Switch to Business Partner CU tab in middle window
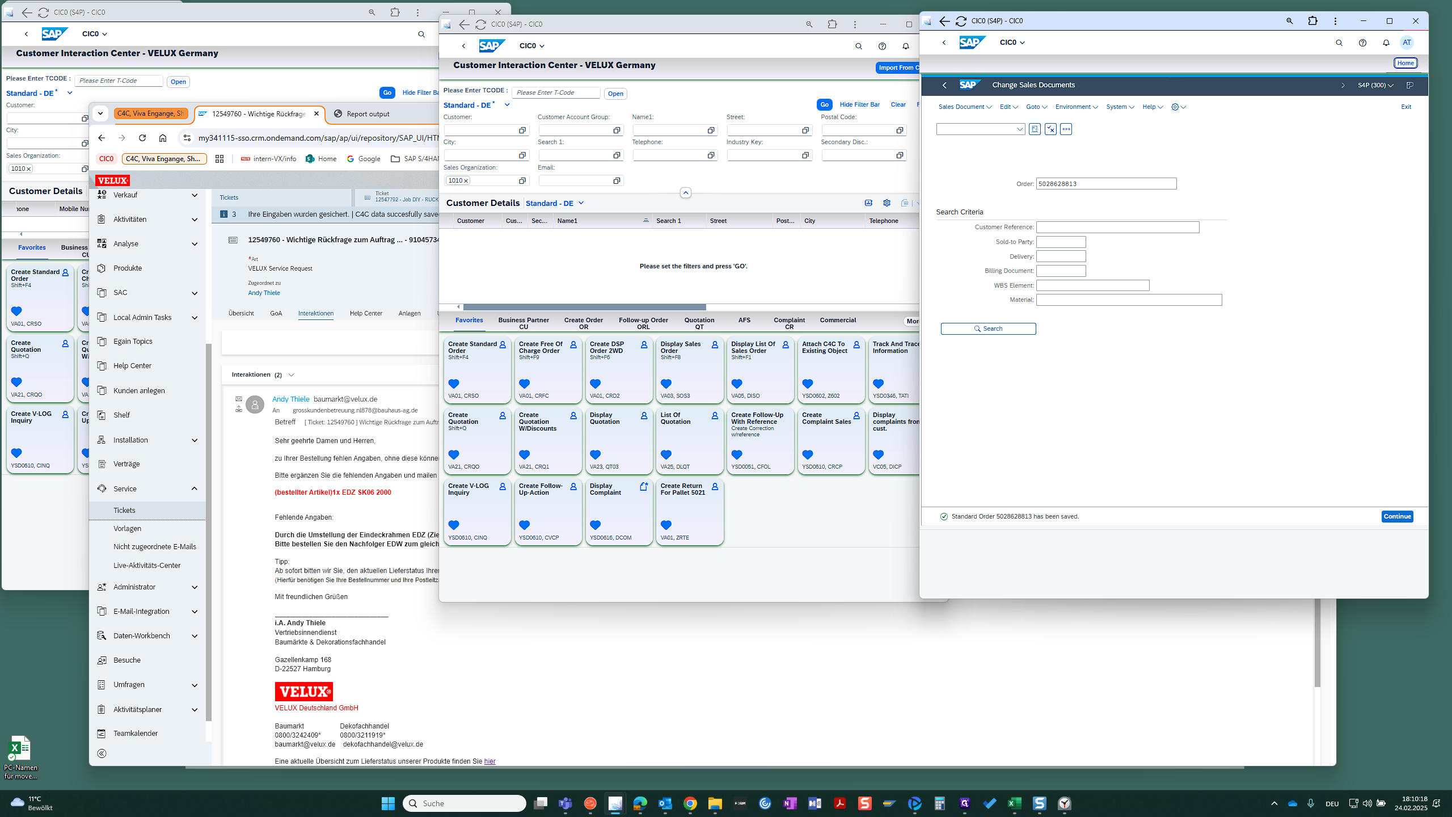 pyautogui.click(x=524, y=323)
